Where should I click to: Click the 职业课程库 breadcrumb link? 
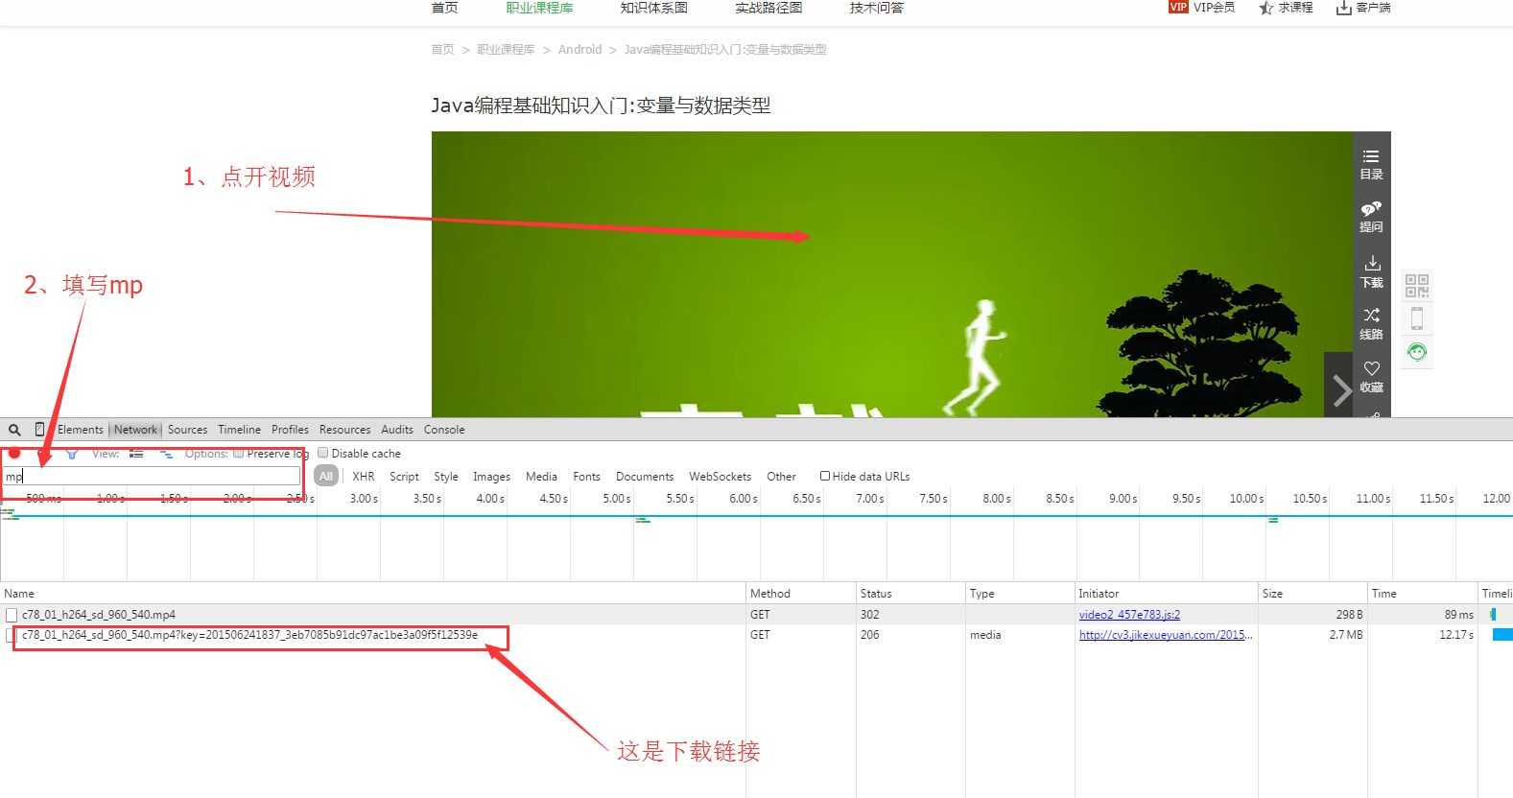click(506, 49)
